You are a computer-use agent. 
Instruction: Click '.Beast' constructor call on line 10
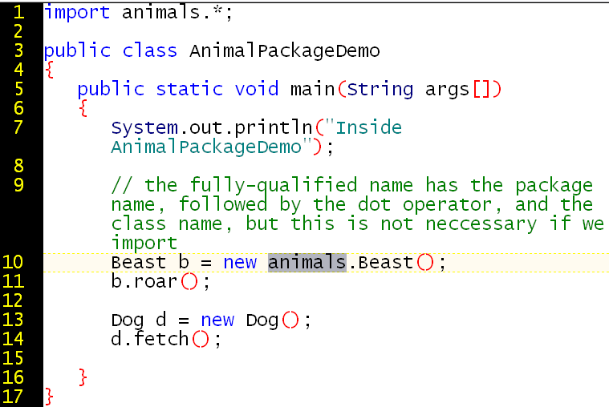click(380, 262)
